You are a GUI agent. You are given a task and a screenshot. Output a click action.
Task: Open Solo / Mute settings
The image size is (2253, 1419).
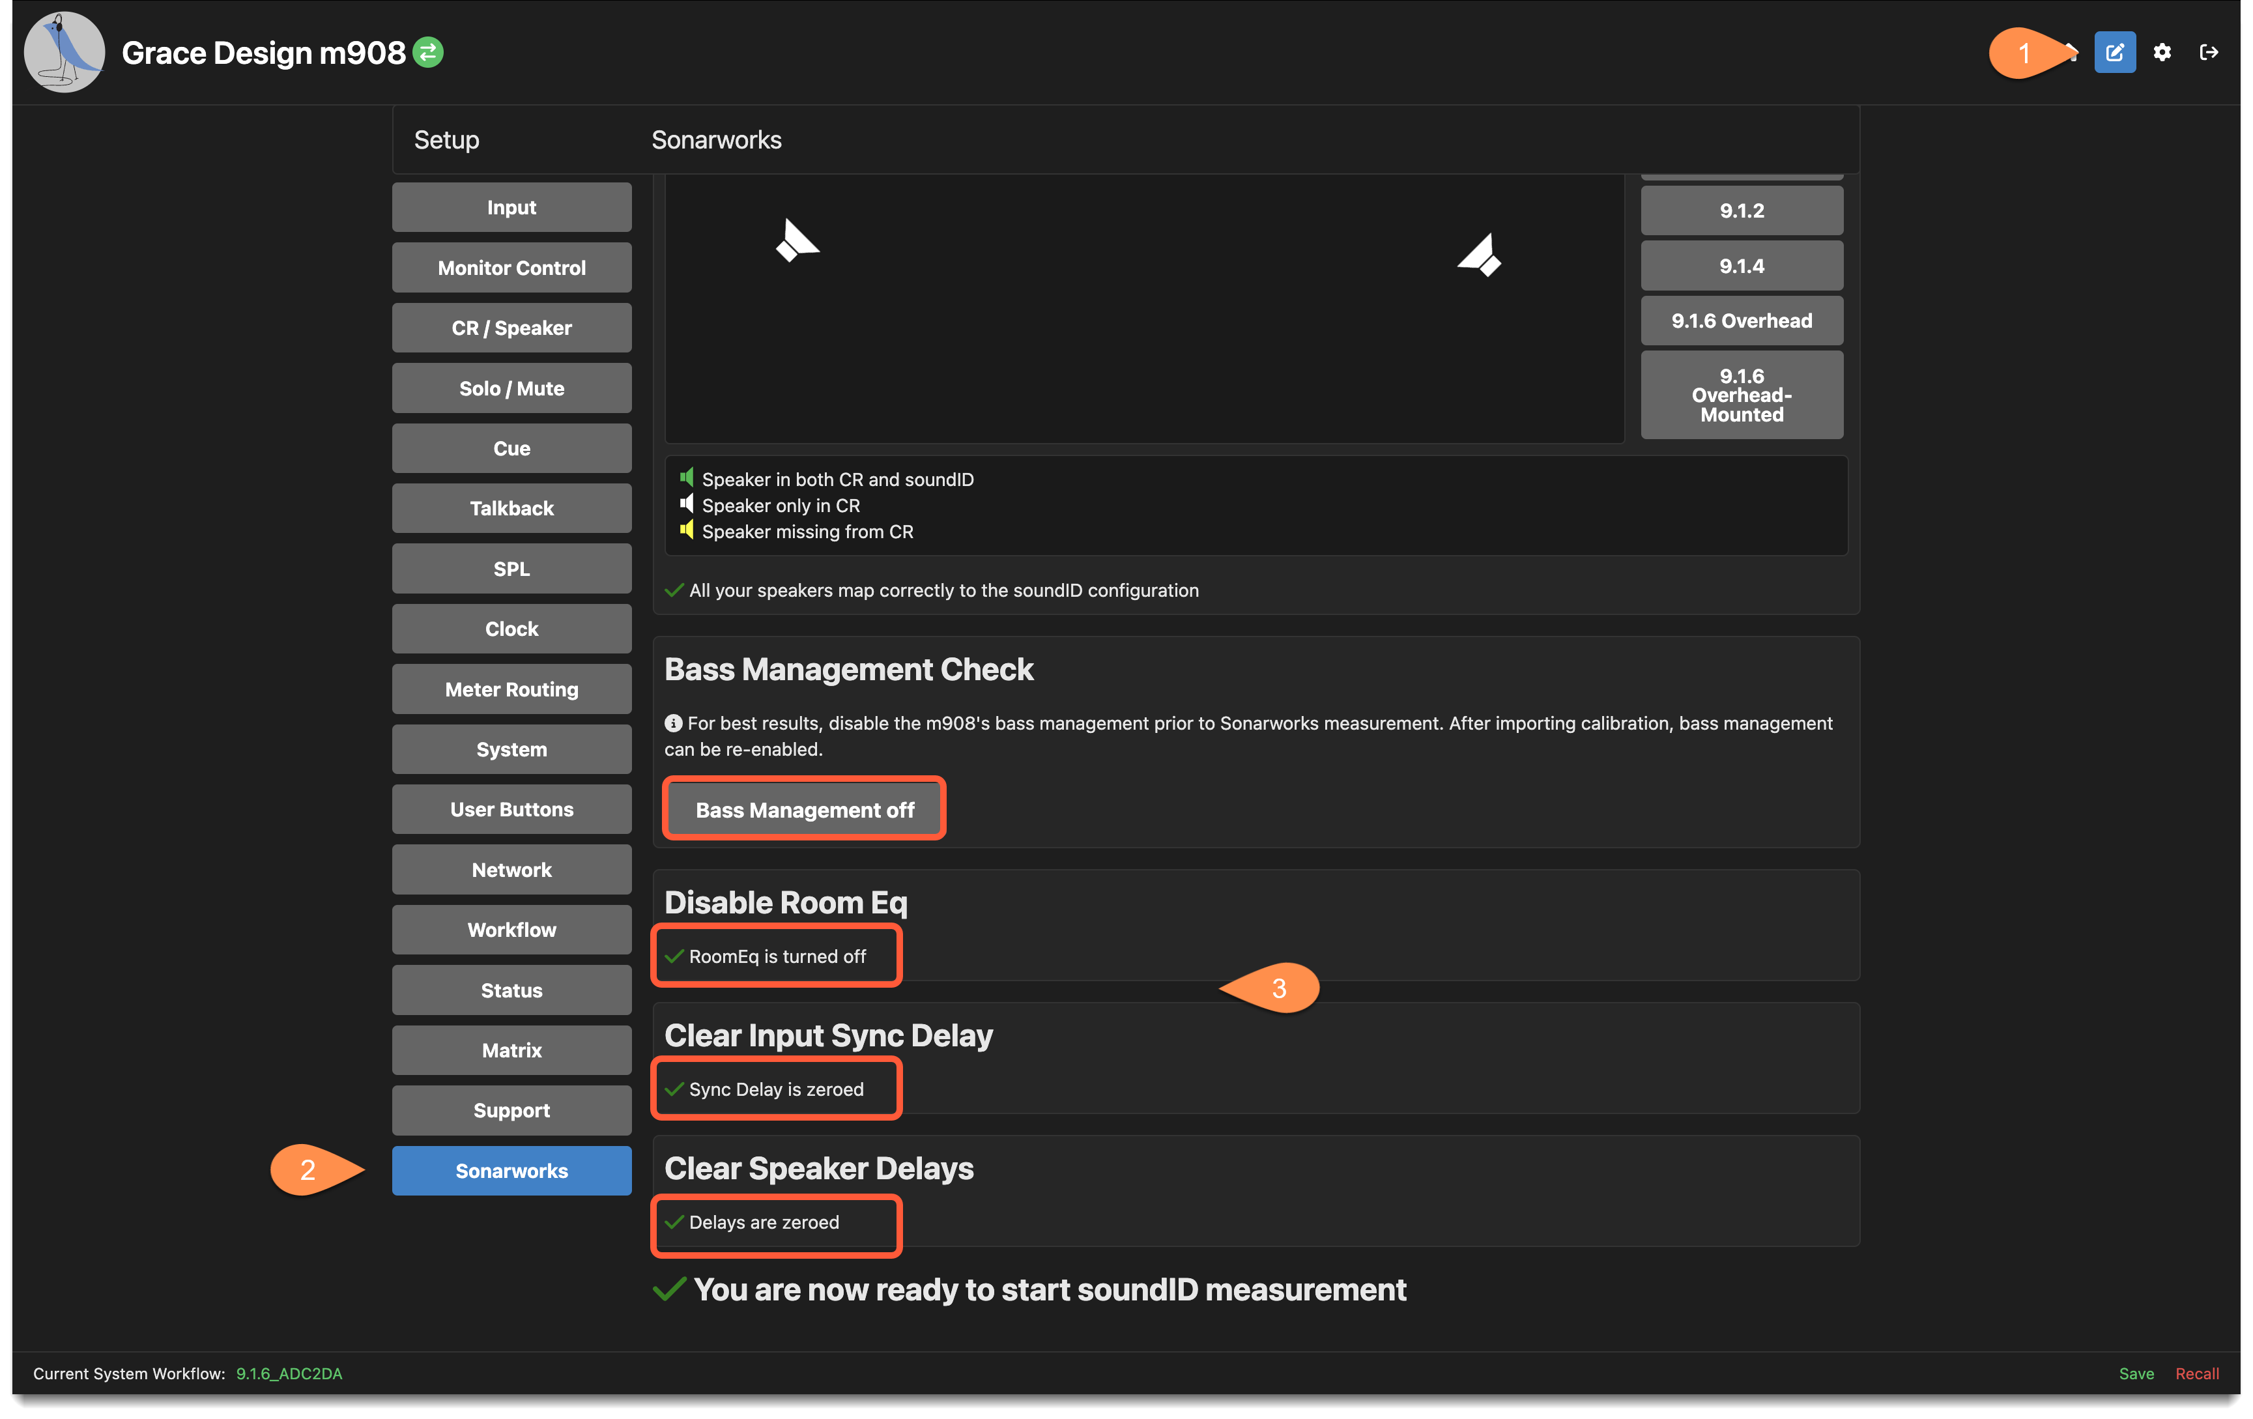pos(512,388)
